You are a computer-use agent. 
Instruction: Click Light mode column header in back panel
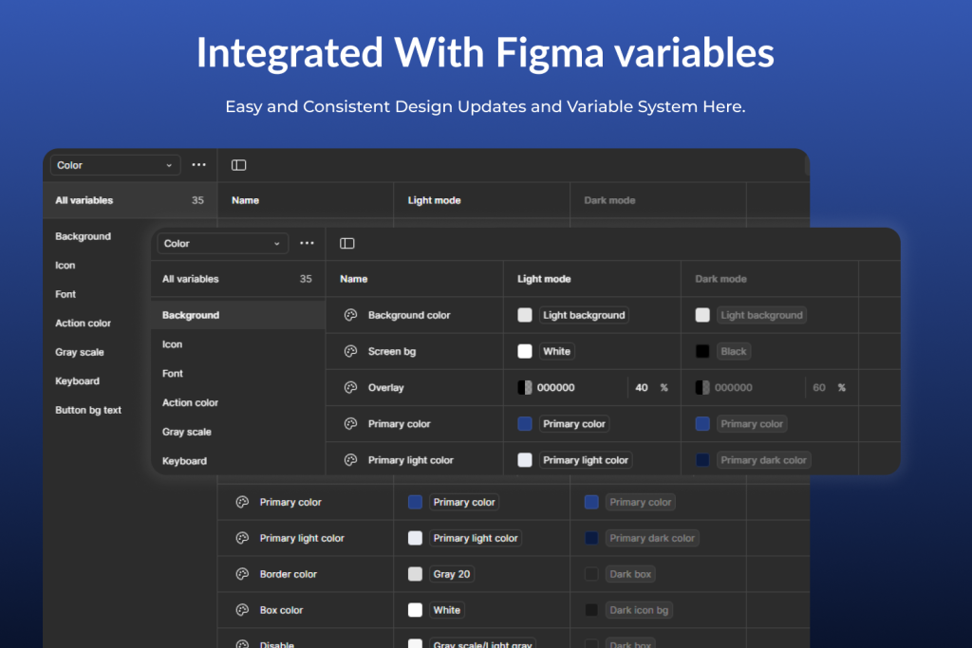[435, 200]
